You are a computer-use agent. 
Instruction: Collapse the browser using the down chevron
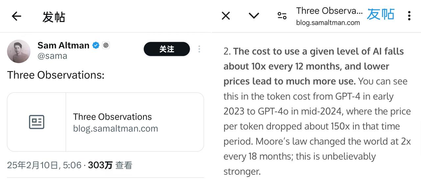[254, 15]
